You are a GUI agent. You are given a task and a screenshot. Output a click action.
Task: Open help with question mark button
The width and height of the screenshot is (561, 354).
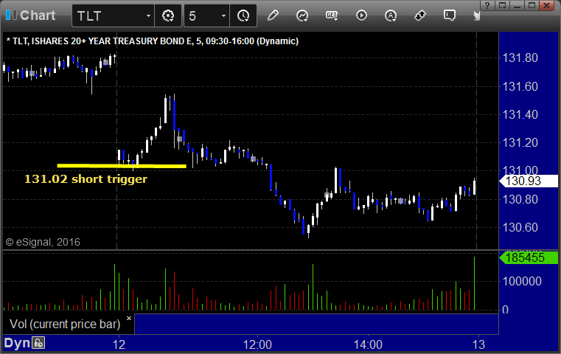(x=487, y=5)
